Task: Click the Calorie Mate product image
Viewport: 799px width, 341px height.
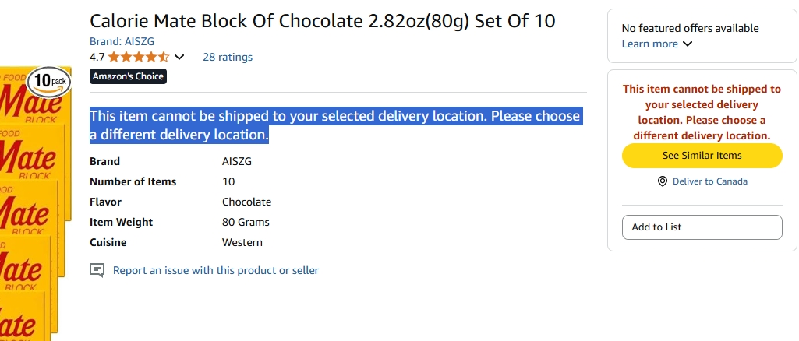Action: tap(33, 203)
